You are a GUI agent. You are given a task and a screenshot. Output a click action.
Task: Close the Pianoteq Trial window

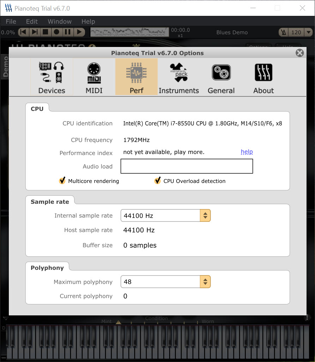click(302, 8)
